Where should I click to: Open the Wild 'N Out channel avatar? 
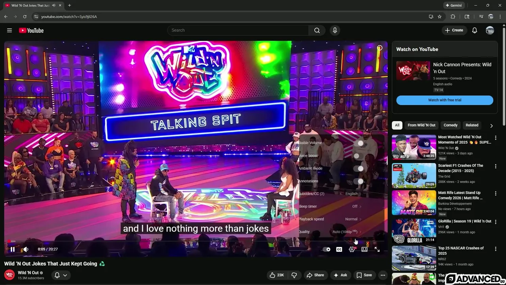pyautogui.click(x=9, y=275)
